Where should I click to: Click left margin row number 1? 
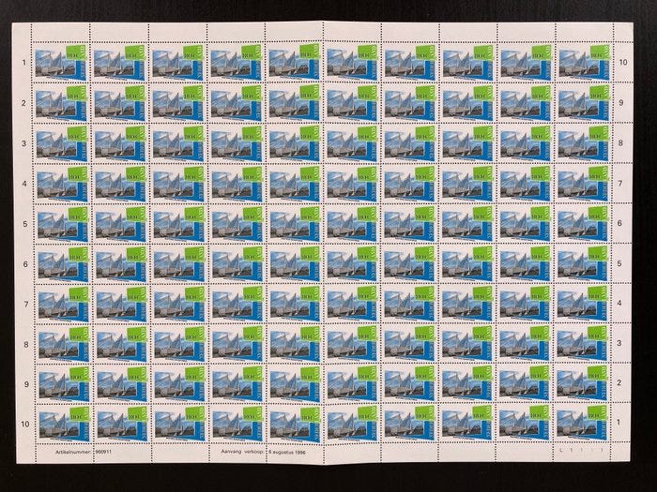click(23, 63)
